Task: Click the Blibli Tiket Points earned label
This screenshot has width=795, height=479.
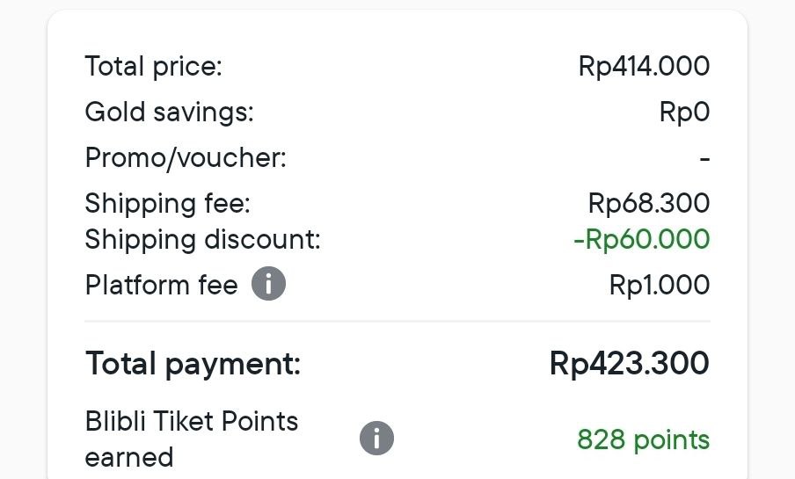Action: click(x=191, y=439)
